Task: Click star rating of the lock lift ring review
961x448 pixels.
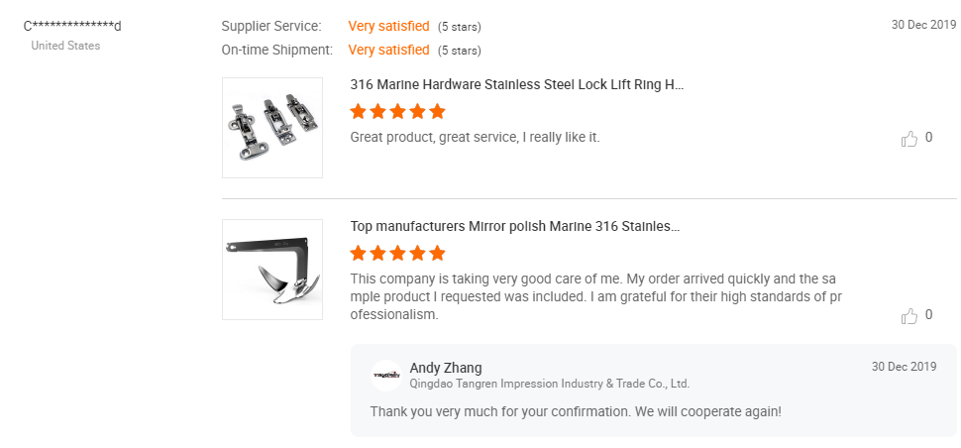Action: (397, 112)
